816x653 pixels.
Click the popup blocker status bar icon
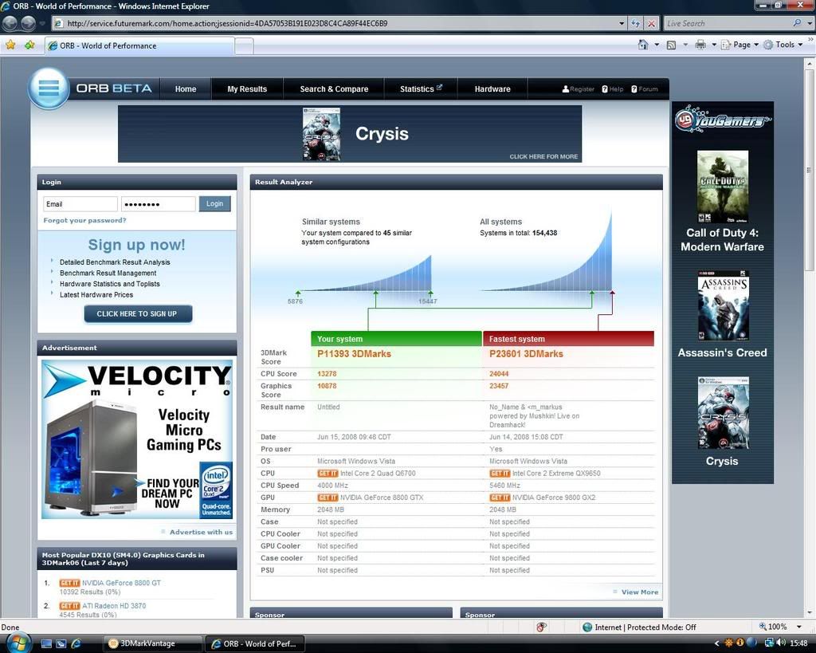[541, 627]
